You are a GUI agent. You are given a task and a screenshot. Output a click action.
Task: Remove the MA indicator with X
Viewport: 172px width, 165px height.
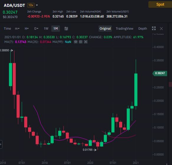click(86, 42)
